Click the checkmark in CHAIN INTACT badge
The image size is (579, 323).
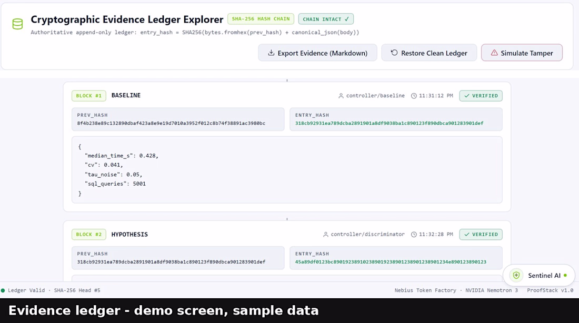(x=347, y=19)
